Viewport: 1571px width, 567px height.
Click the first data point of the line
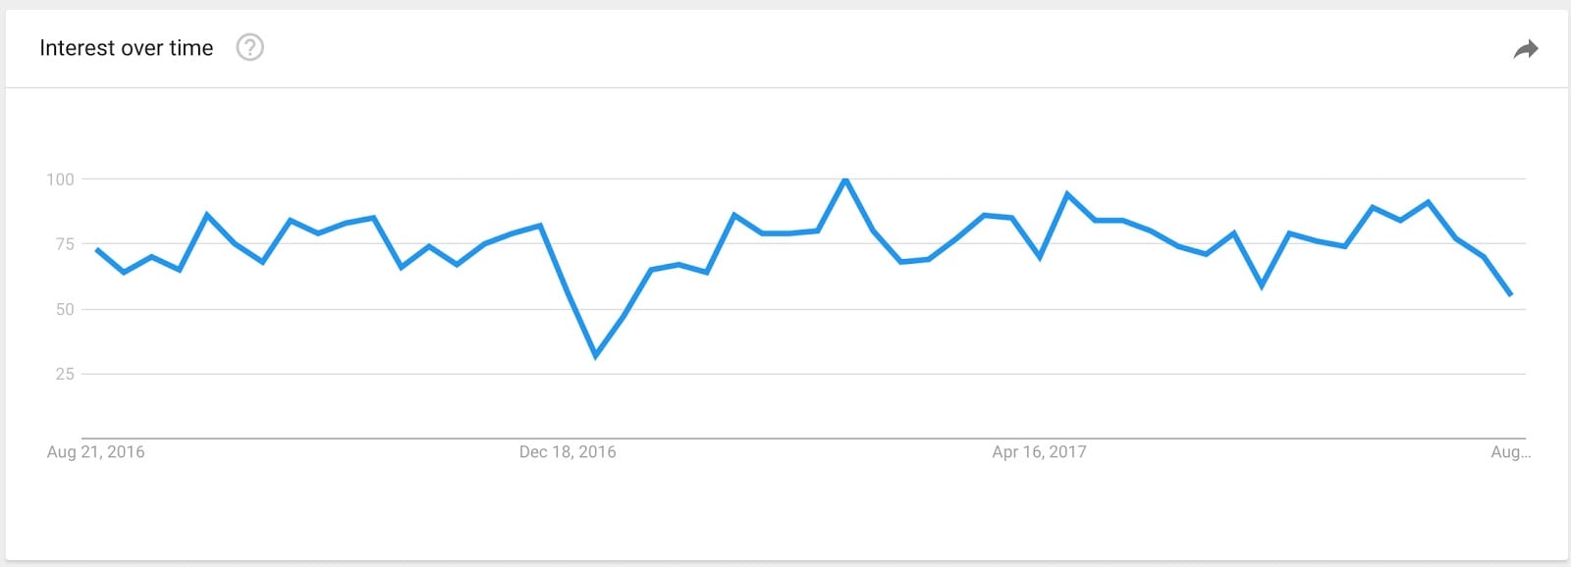(x=96, y=249)
